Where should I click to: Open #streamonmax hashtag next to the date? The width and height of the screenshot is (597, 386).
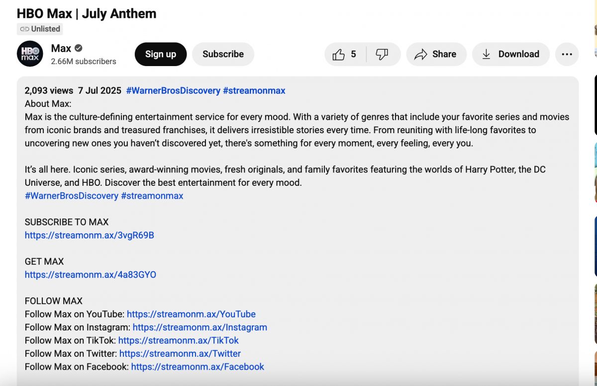pyautogui.click(x=254, y=90)
